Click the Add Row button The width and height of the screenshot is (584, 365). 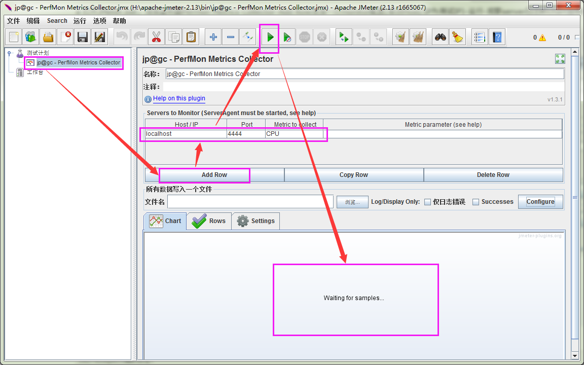click(x=214, y=175)
